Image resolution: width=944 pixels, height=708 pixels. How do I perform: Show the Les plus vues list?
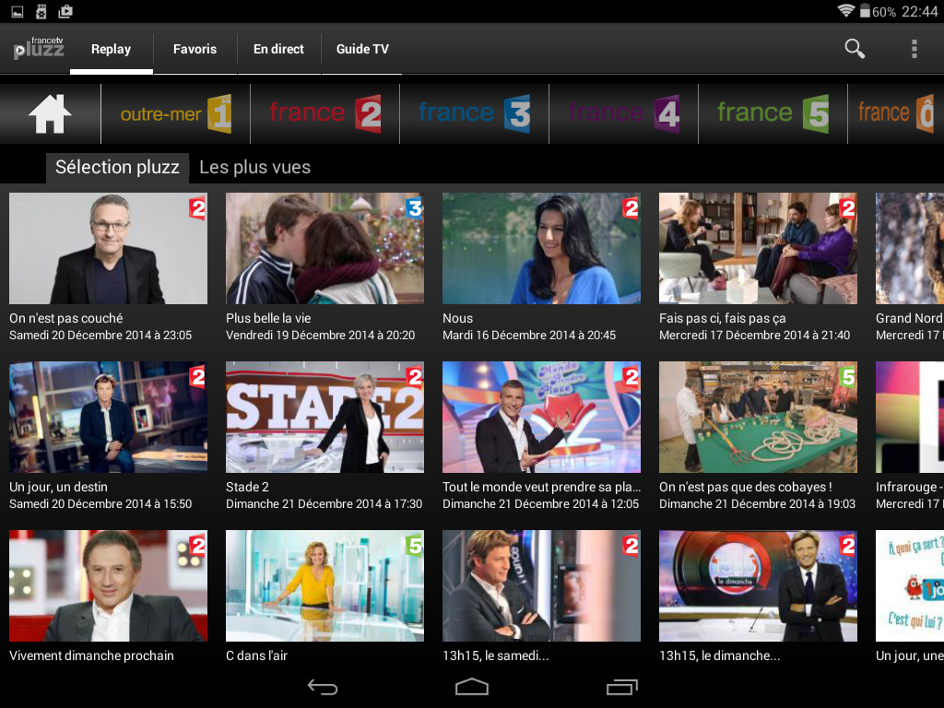tap(254, 167)
